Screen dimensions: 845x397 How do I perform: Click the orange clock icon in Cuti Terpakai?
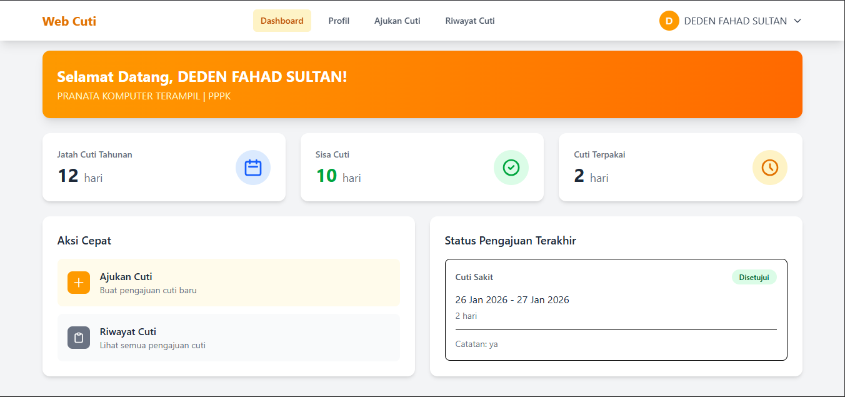click(x=769, y=168)
